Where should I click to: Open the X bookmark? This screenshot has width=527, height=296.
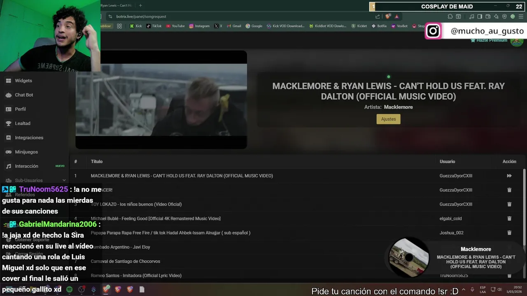[x=218, y=26]
